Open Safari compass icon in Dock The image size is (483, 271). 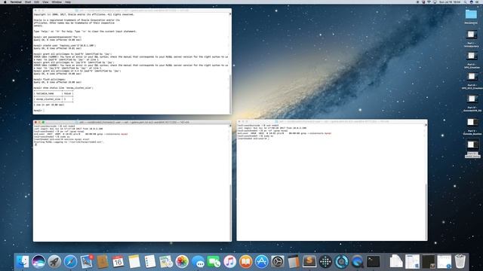[70, 262]
